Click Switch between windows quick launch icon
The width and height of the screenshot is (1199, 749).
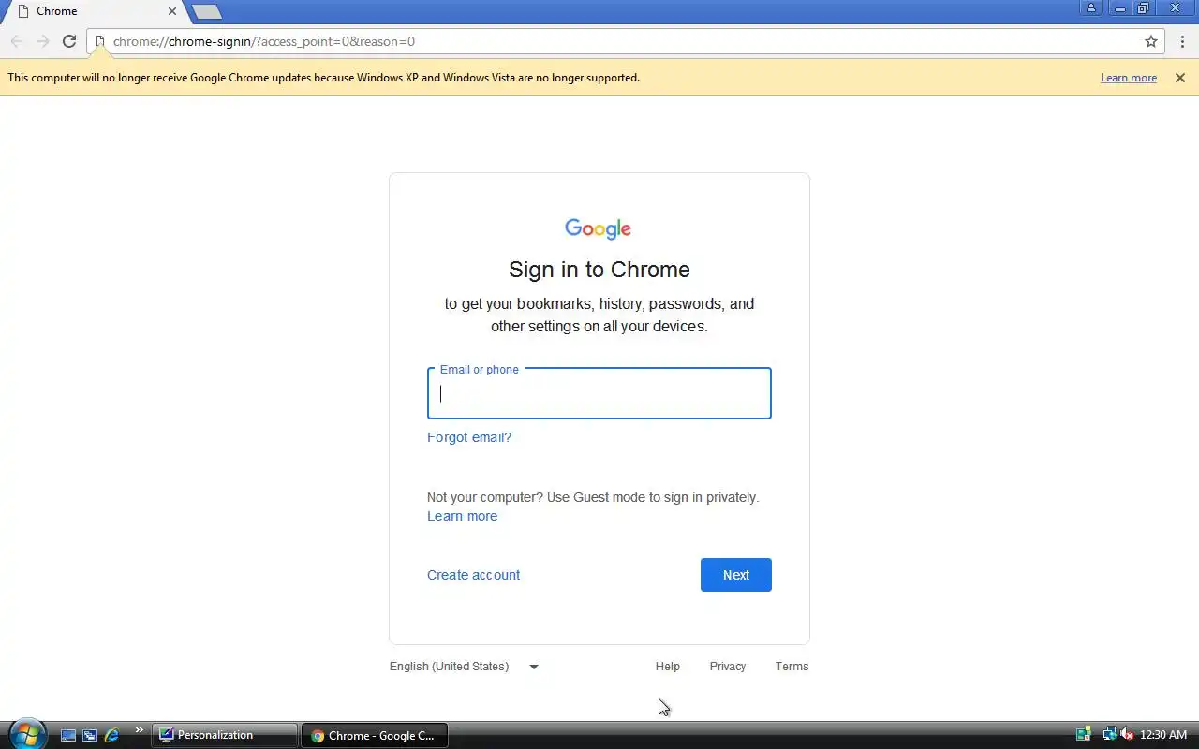[x=90, y=736]
